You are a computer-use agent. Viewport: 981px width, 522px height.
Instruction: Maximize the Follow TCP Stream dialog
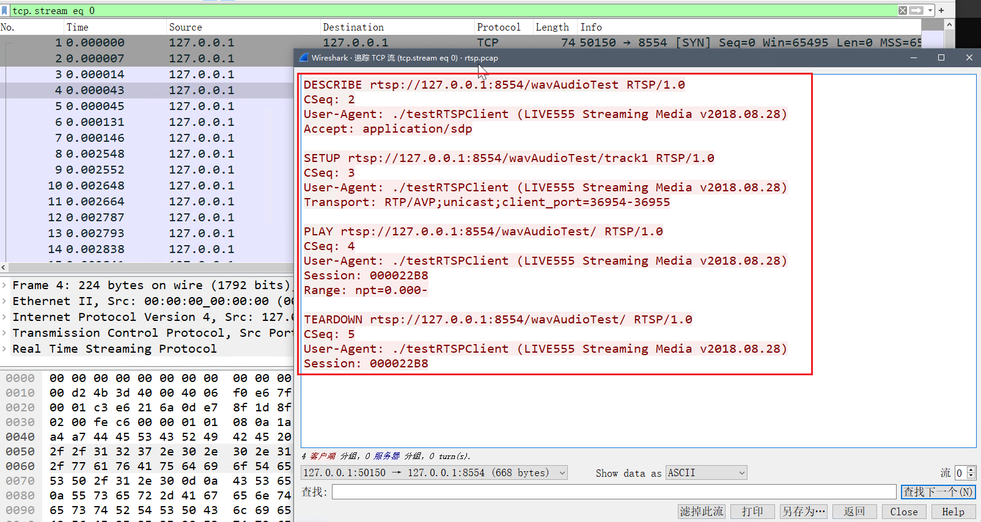coord(941,57)
